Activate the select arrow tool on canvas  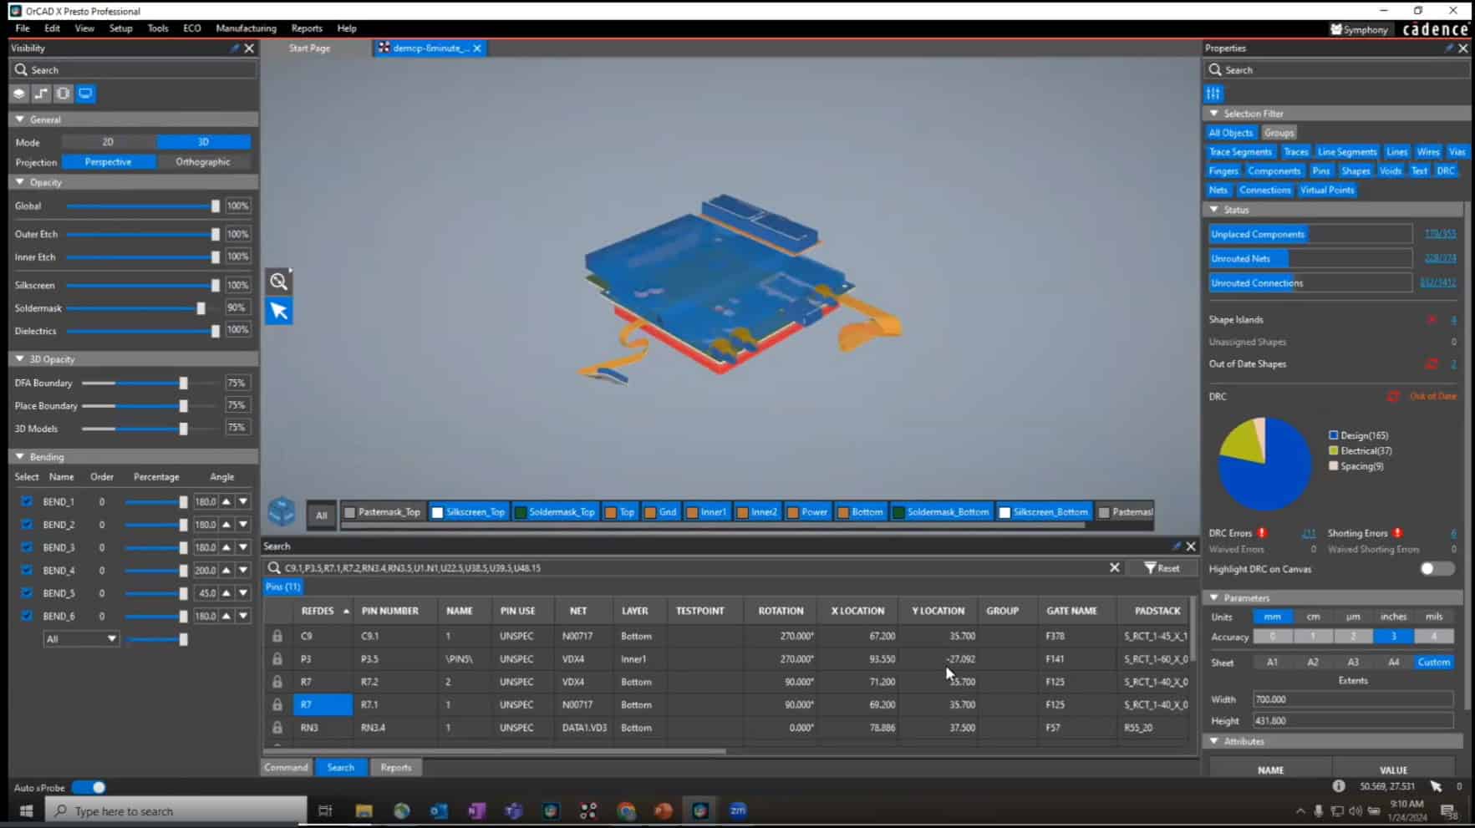[279, 311]
